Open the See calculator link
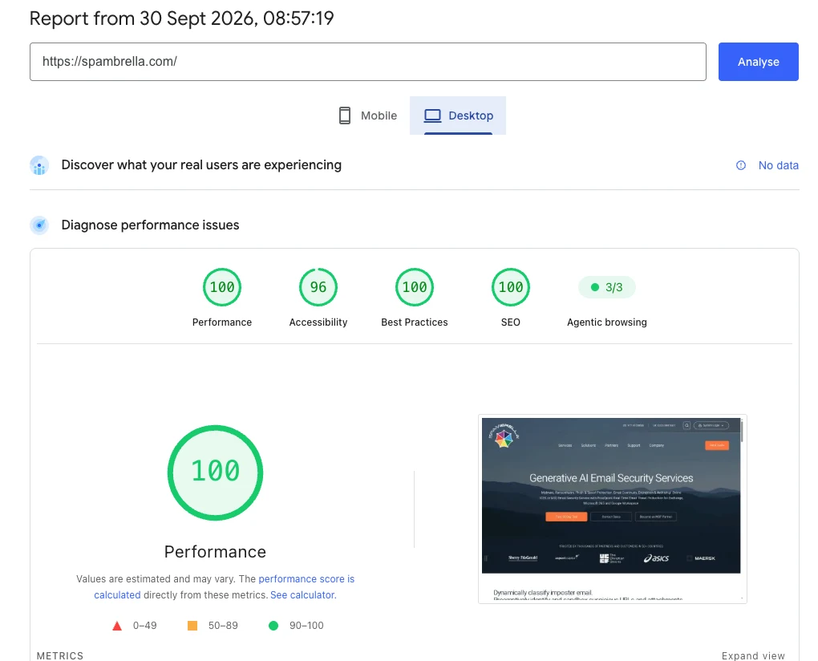This screenshot has width=818, height=661. [303, 594]
